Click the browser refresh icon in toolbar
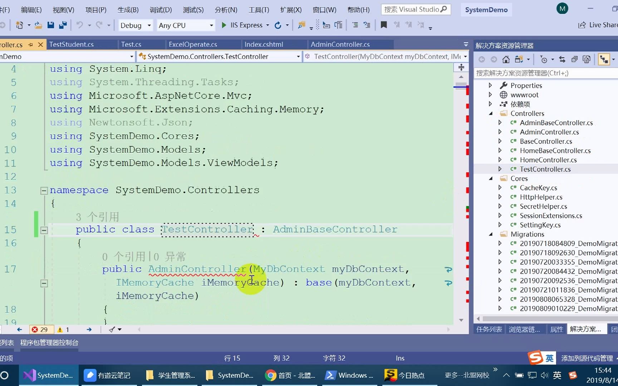Screen dimensions: 618x386 pos(278,25)
